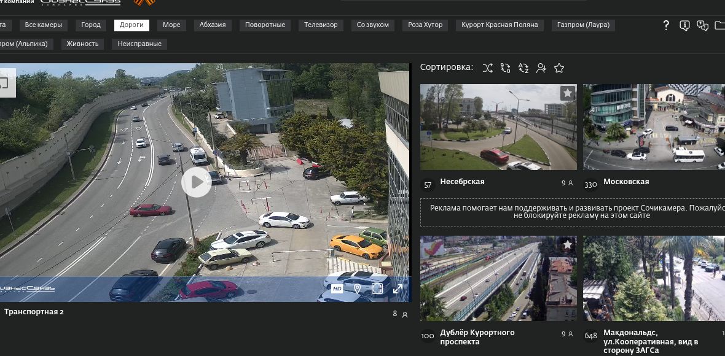Click the 100 badge beside Дублёр Курортного
The image size is (725, 356).
[428, 336]
